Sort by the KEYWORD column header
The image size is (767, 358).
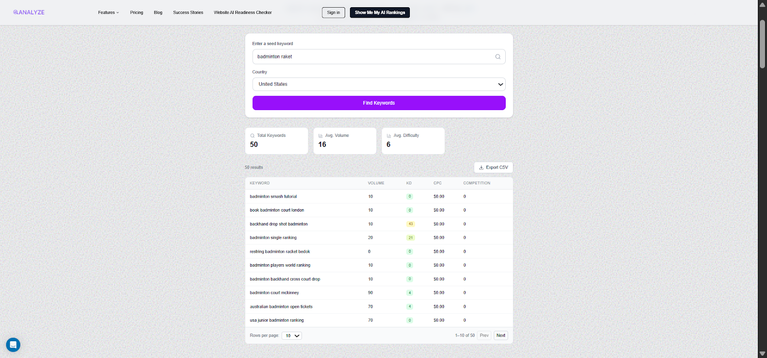[x=260, y=183]
